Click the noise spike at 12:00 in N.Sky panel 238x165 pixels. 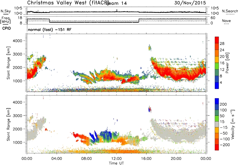click(117, 11)
